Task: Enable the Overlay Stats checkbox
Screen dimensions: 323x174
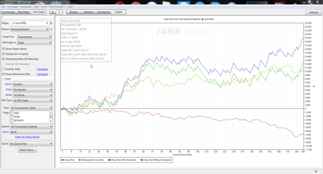Action: pyautogui.click(x=4, y=69)
